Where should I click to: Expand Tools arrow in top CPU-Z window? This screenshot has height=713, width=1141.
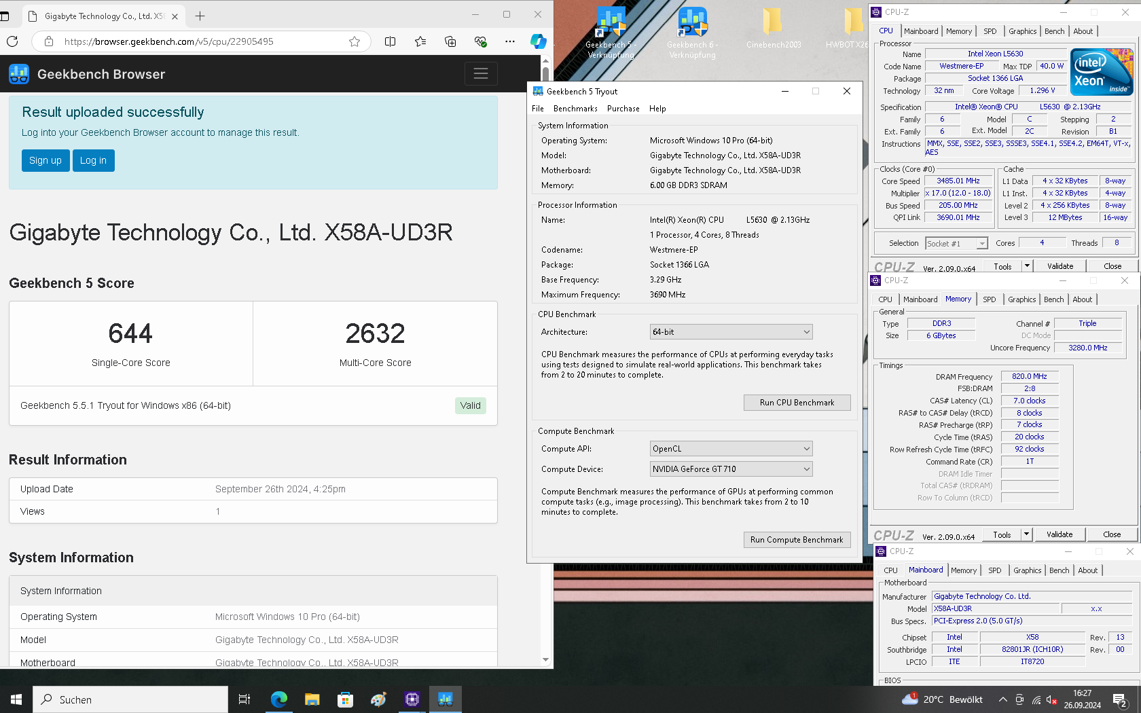tap(1027, 266)
